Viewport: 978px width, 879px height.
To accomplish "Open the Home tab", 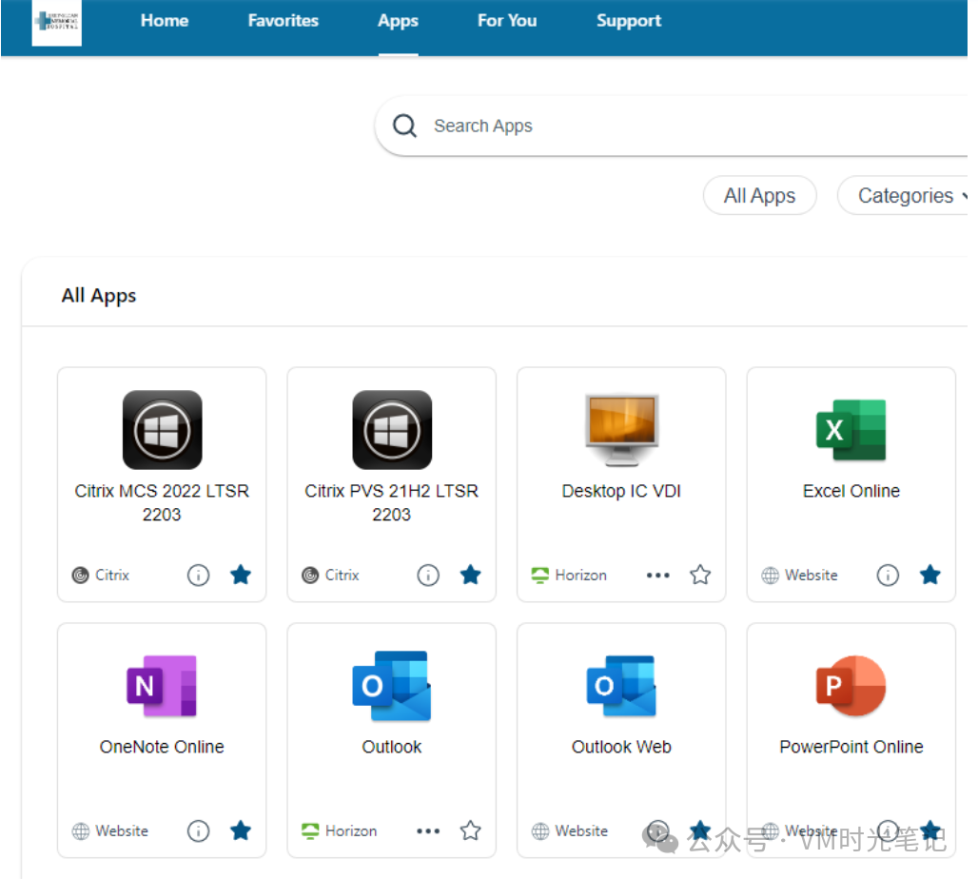I will (x=165, y=21).
